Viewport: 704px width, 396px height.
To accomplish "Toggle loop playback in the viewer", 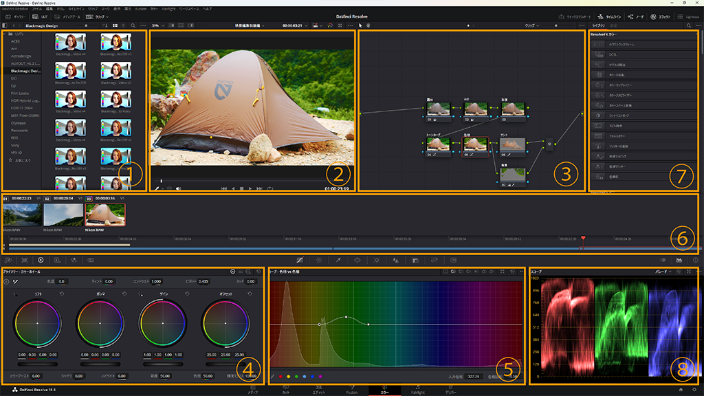I will (x=269, y=188).
